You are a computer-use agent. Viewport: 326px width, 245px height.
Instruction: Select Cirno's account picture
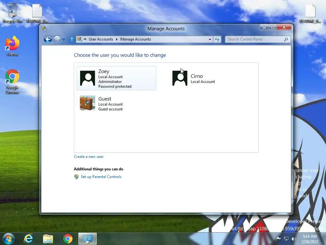(180, 78)
